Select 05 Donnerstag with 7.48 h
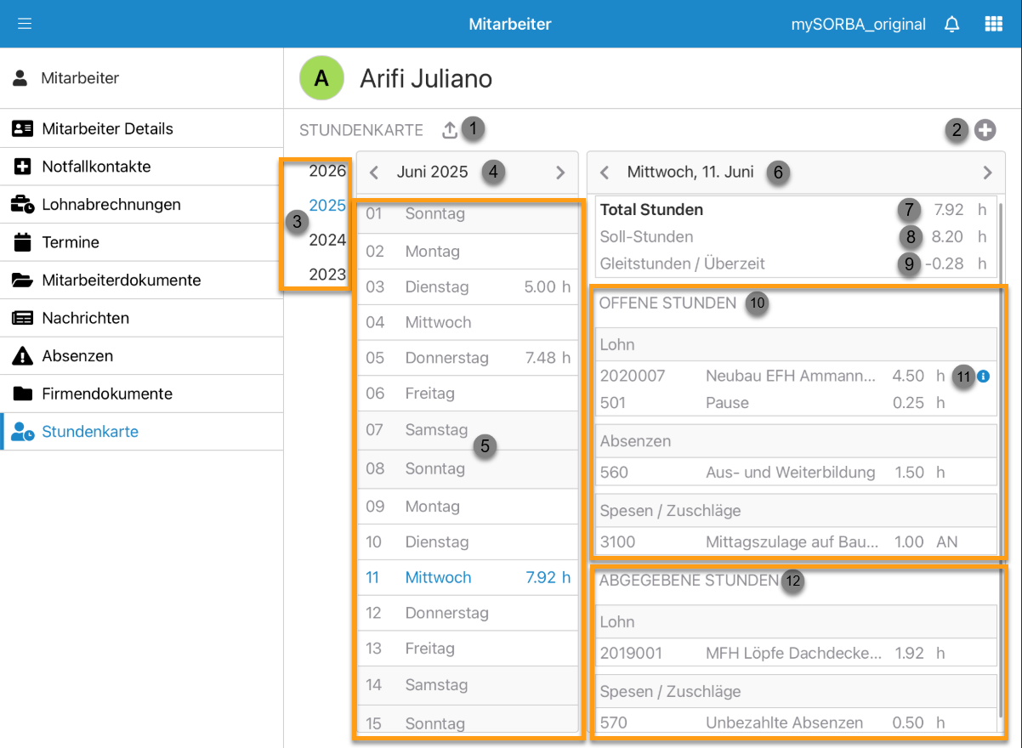This screenshot has height=748, width=1022. coord(468,358)
